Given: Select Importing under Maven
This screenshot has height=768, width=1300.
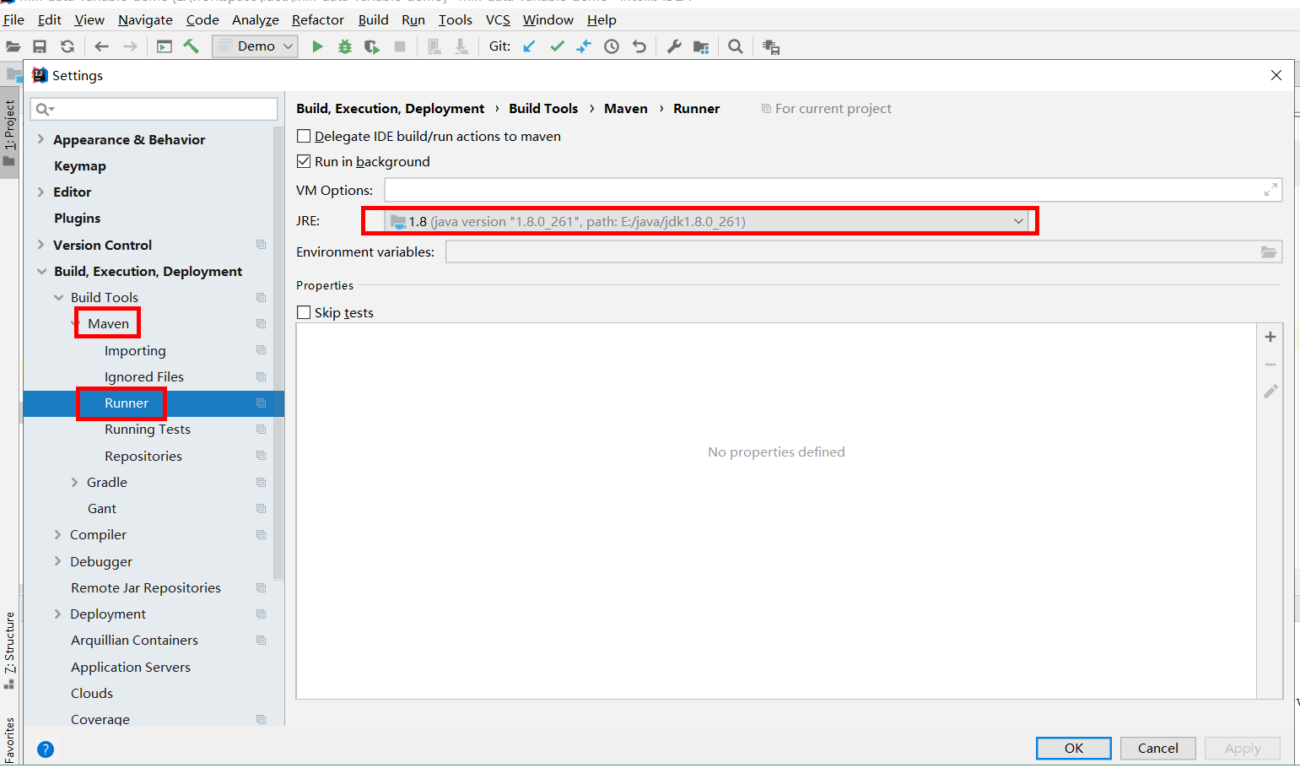Looking at the screenshot, I should click(x=135, y=350).
